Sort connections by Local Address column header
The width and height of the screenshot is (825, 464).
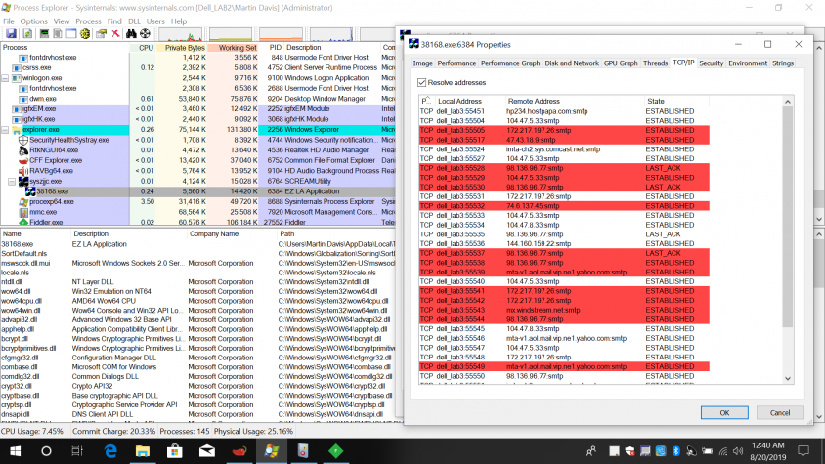click(469, 101)
